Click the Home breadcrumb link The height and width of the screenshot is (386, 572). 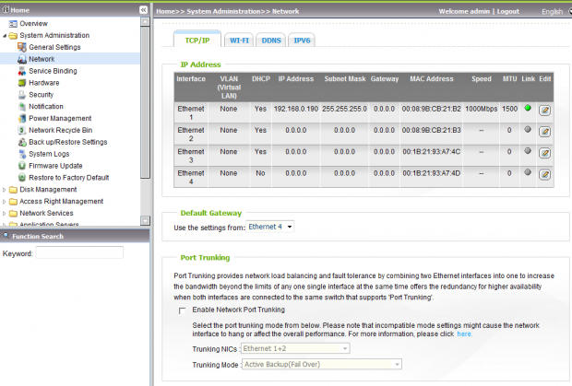click(x=165, y=11)
